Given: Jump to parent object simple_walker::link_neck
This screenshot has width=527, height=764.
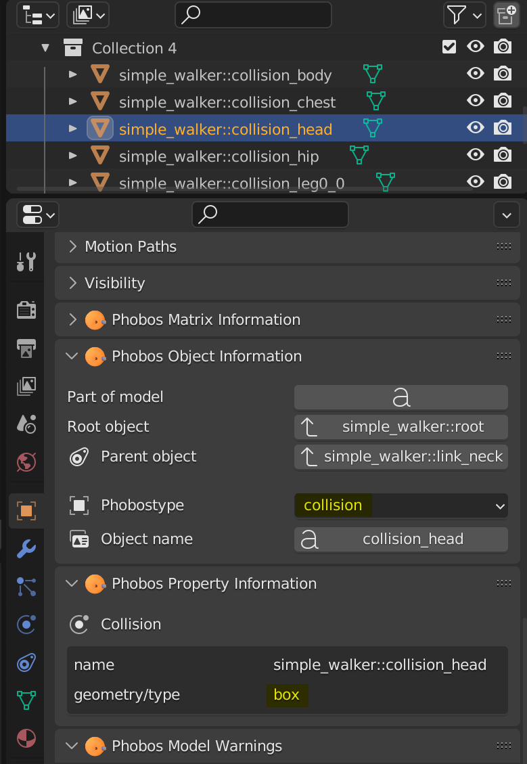Looking at the screenshot, I should pyautogui.click(x=400, y=457).
